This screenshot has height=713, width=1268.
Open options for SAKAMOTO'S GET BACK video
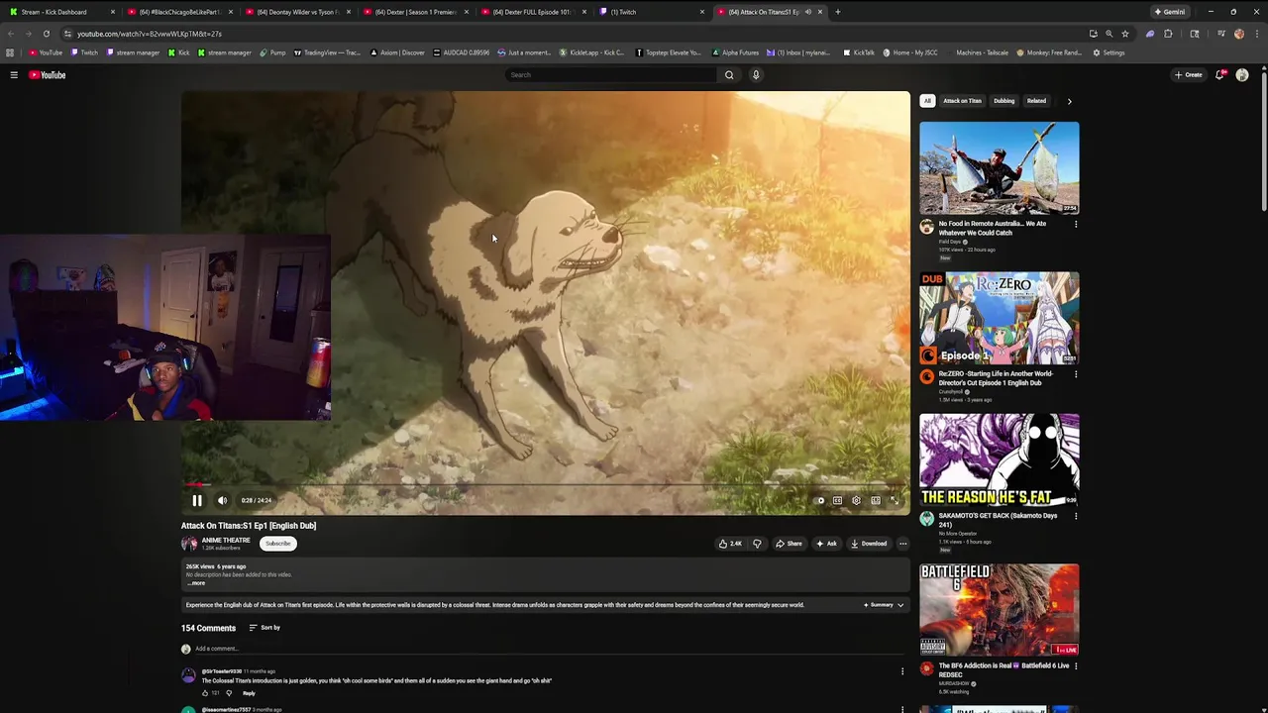[x=1076, y=516]
